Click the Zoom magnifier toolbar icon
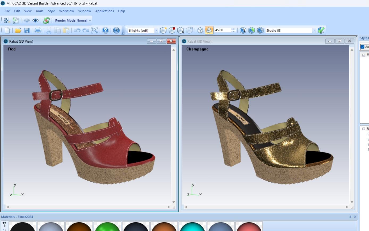The height and width of the screenshot is (231, 369). click(x=94, y=30)
